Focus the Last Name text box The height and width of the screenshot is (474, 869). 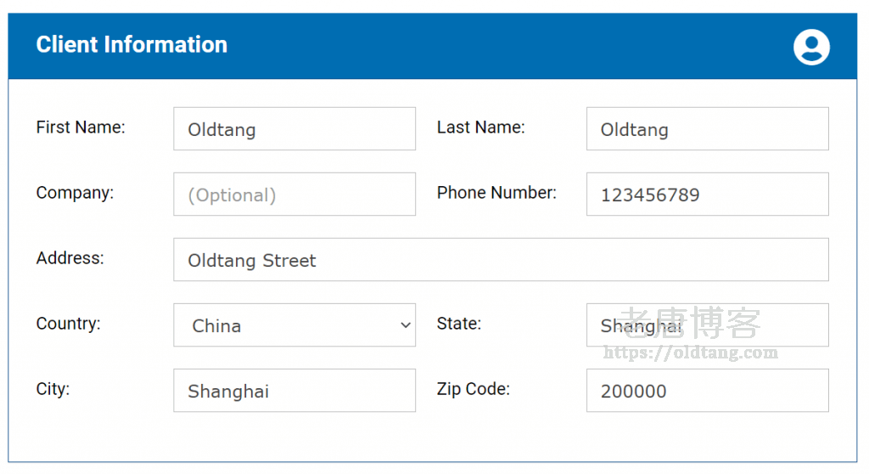tap(707, 129)
